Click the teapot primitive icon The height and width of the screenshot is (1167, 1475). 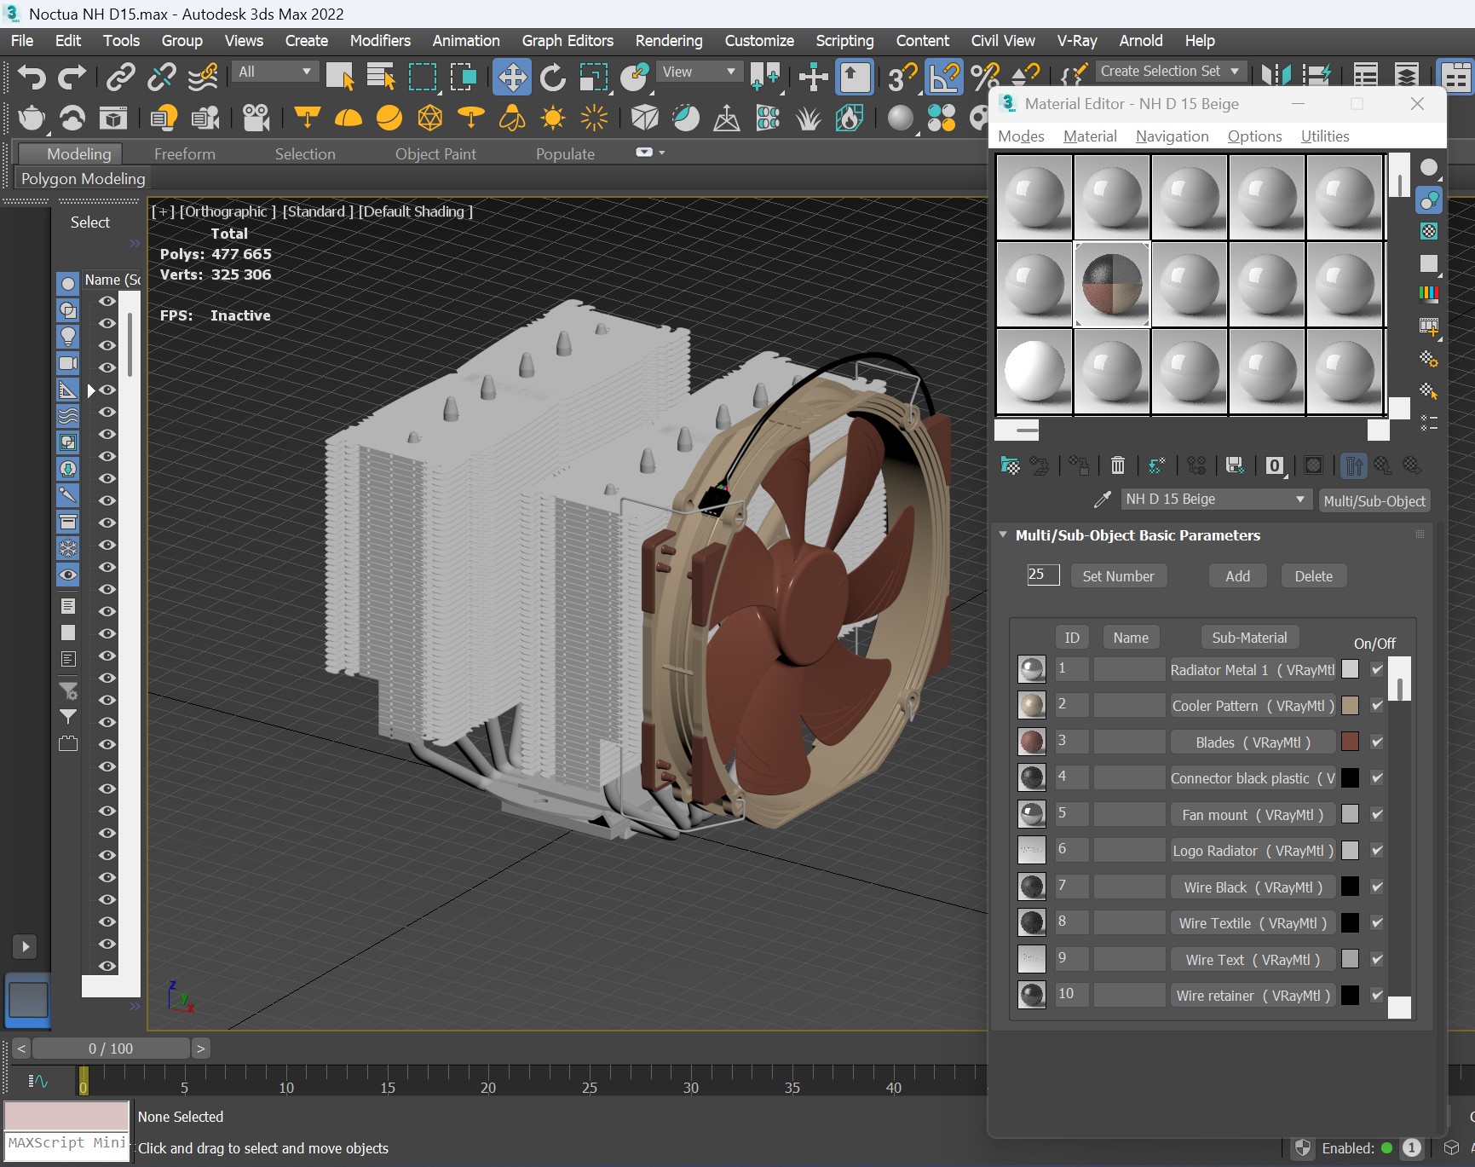coord(32,118)
